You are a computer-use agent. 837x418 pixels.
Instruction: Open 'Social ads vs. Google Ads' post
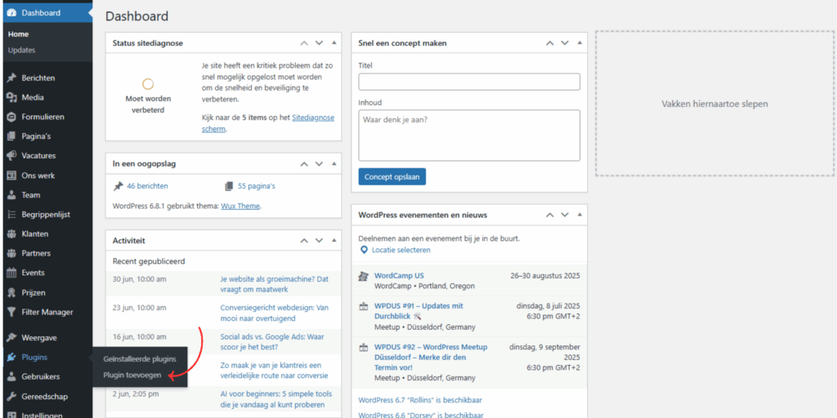coord(271,342)
